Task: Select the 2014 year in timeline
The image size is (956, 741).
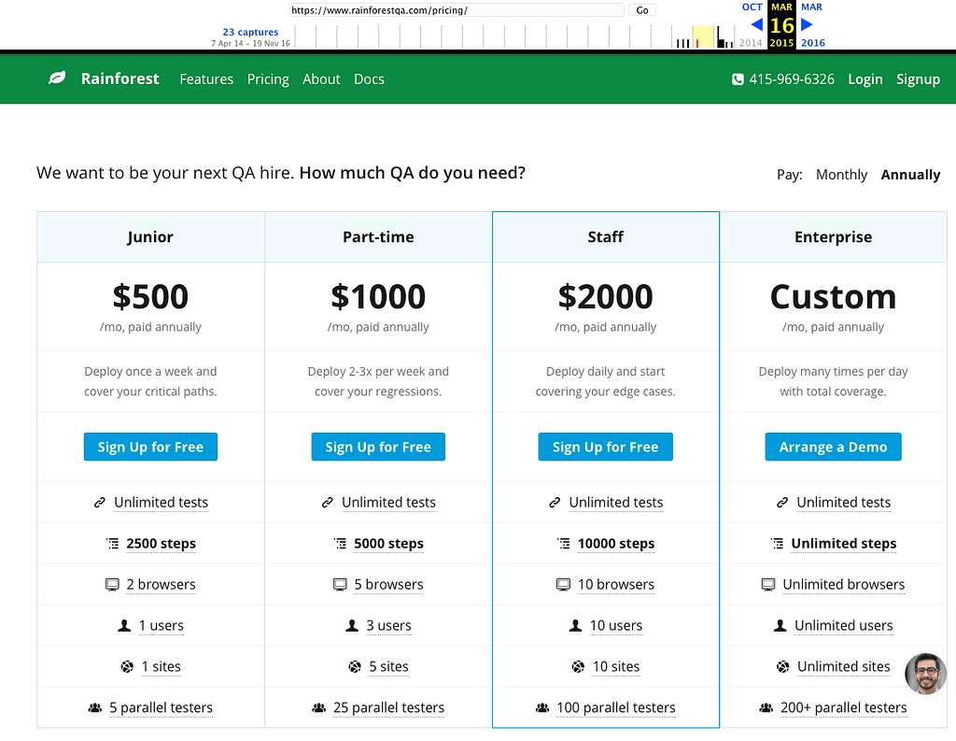Action: pyautogui.click(x=751, y=43)
